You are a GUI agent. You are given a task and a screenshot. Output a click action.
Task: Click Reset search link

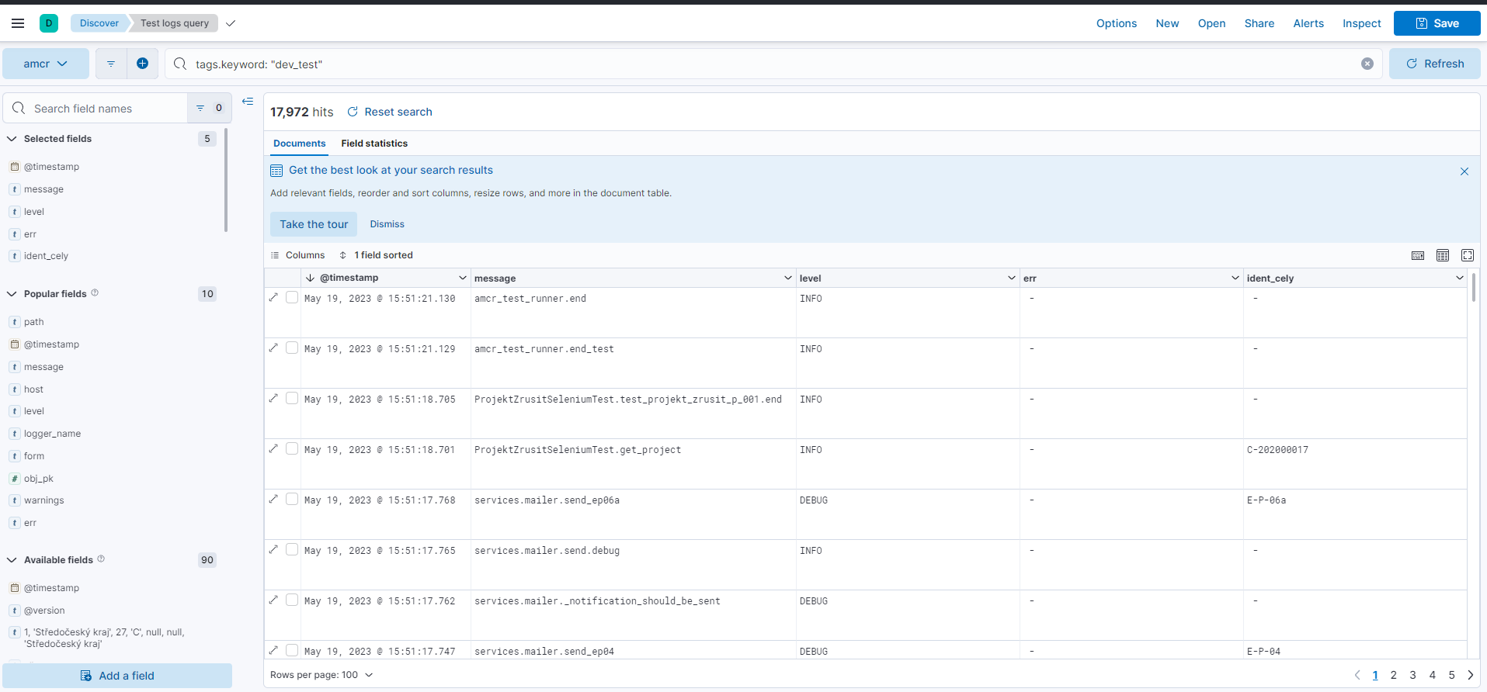click(390, 112)
